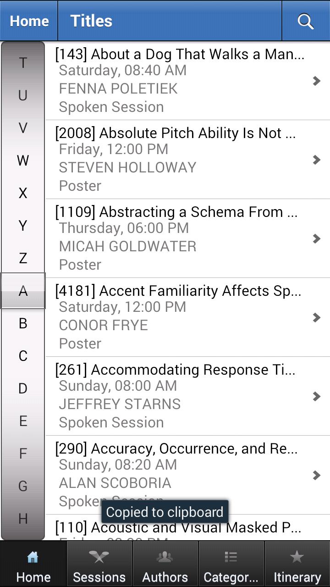This screenshot has height=587, width=330.
Task: Open arrow for Accommodating Response entry
Action: click(x=316, y=396)
